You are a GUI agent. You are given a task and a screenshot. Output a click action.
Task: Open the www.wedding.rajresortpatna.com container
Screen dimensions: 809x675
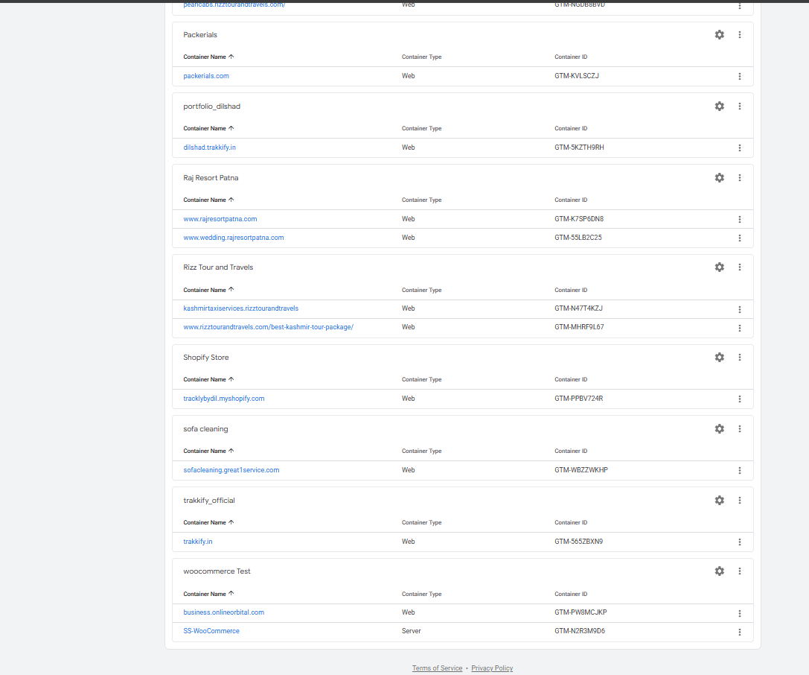234,238
